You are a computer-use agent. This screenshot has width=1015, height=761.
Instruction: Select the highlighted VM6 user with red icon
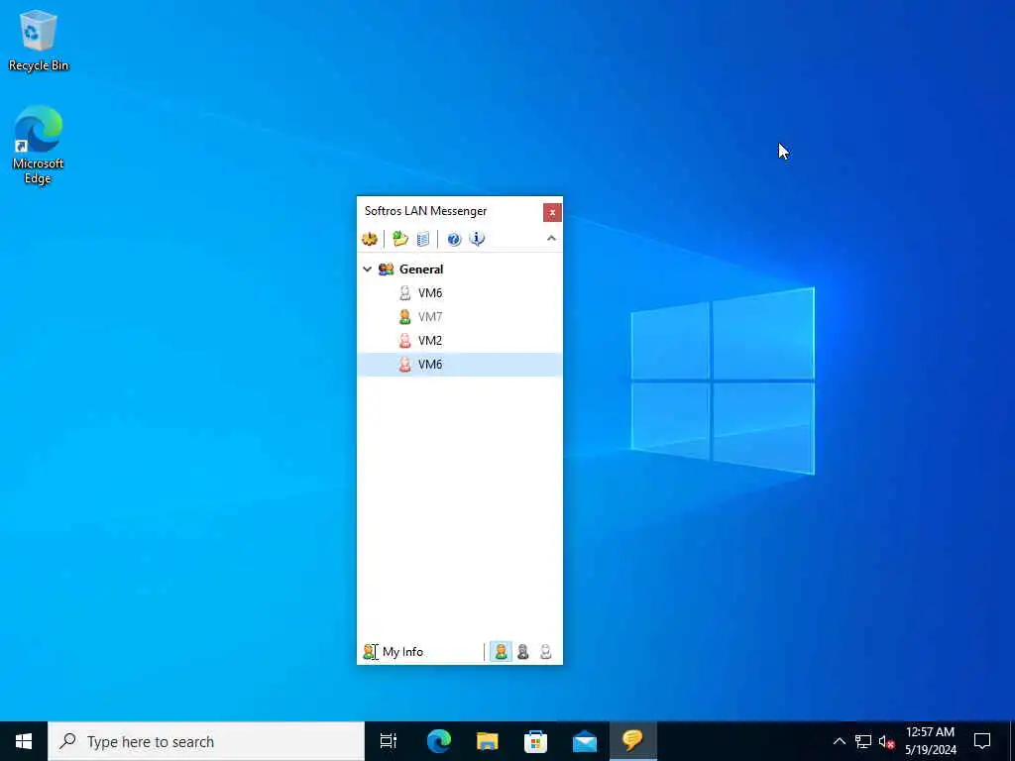click(x=460, y=365)
